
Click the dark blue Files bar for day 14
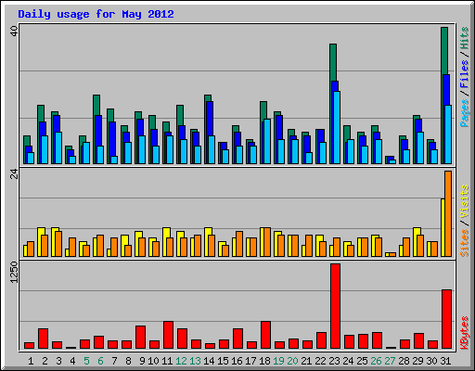pos(210,119)
